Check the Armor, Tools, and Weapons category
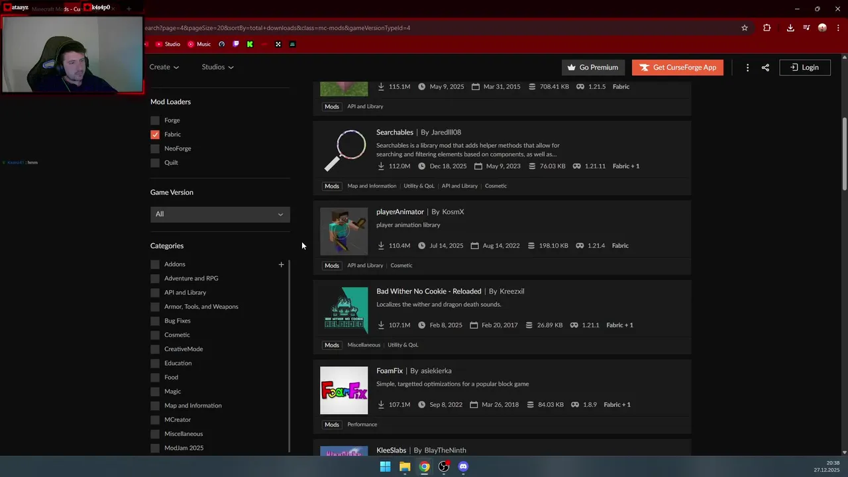Screen dimensions: 848x477 click(155, 307)
